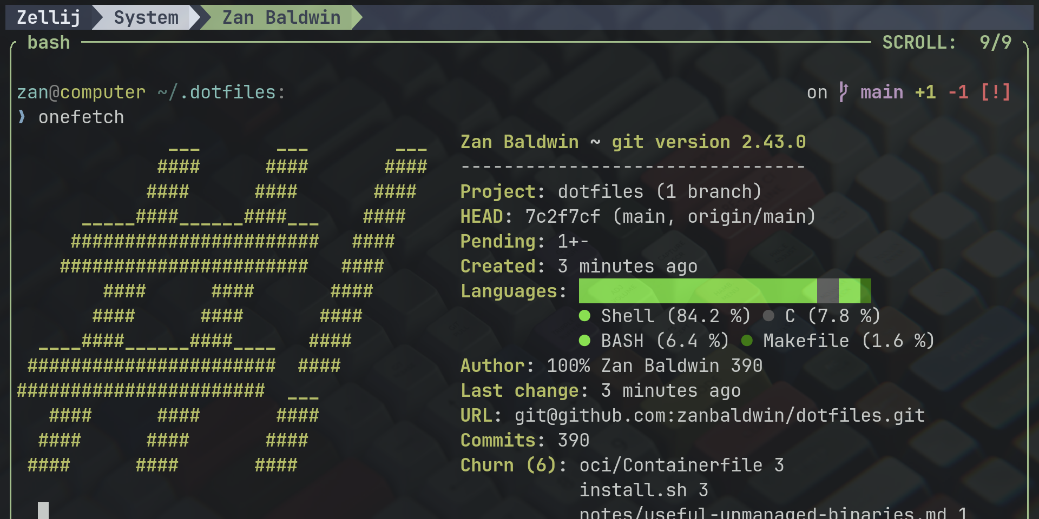The height and width of the screenshot is (519, 1039).
Task: Click the HEAD commit hash 7c2f7cf
Action: [563, 216]
